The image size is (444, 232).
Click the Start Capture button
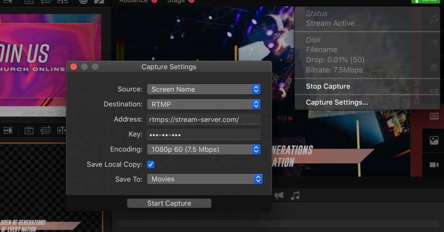pyautogui.click(x=169, y=203)
